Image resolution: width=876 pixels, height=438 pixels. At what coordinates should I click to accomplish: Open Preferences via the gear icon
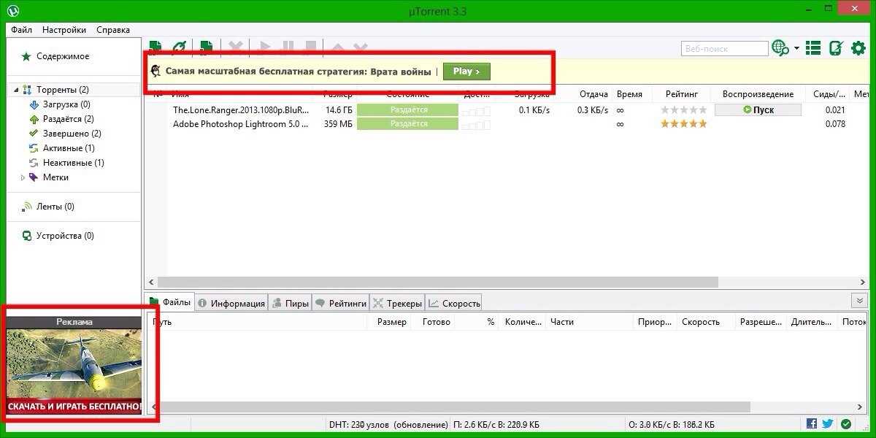(x=858, y=48)
